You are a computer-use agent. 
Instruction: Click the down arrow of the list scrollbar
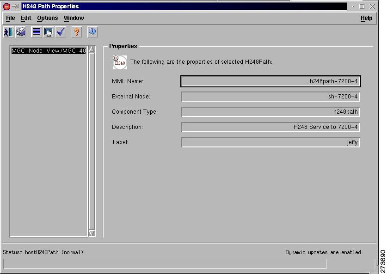[x=92, y=233]
